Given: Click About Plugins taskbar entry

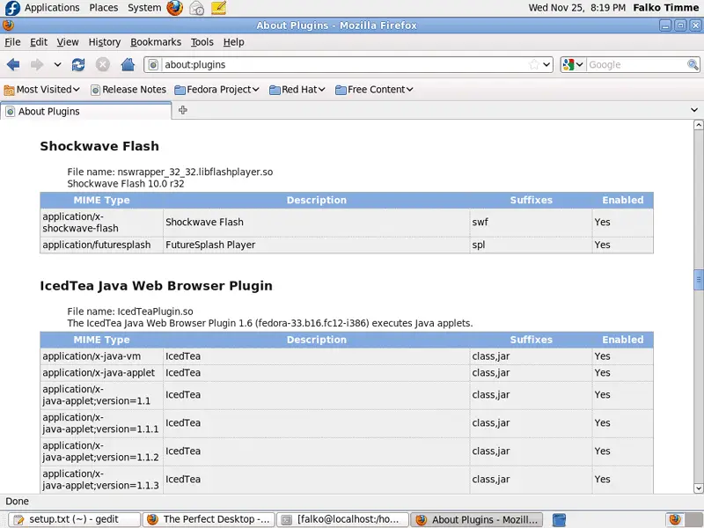Looking at the screenshot, I should [476, 519].
